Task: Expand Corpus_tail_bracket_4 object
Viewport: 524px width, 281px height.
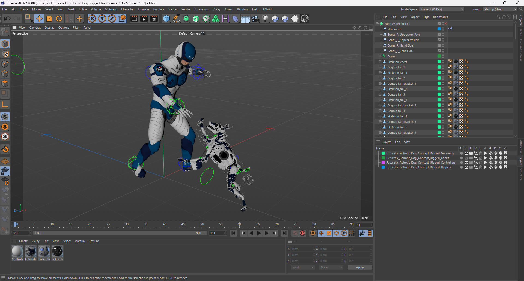Action: tap(380, 133)
